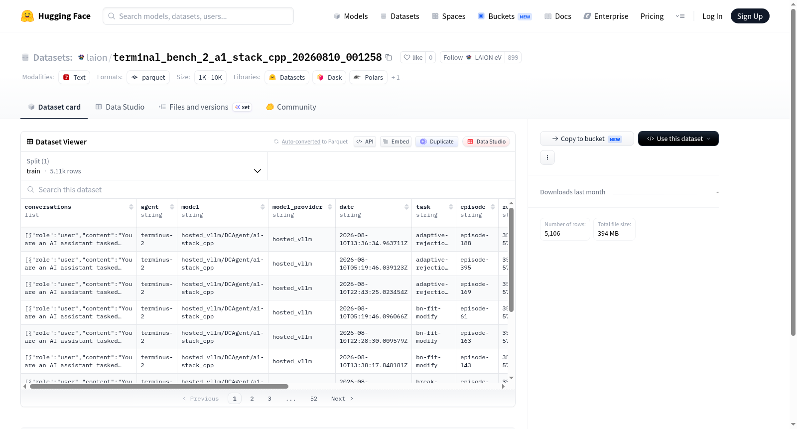This screenshot has width=797, height=429.
Task: Click the table's horizontal scrollbar
Action: (x=159, y=386)
